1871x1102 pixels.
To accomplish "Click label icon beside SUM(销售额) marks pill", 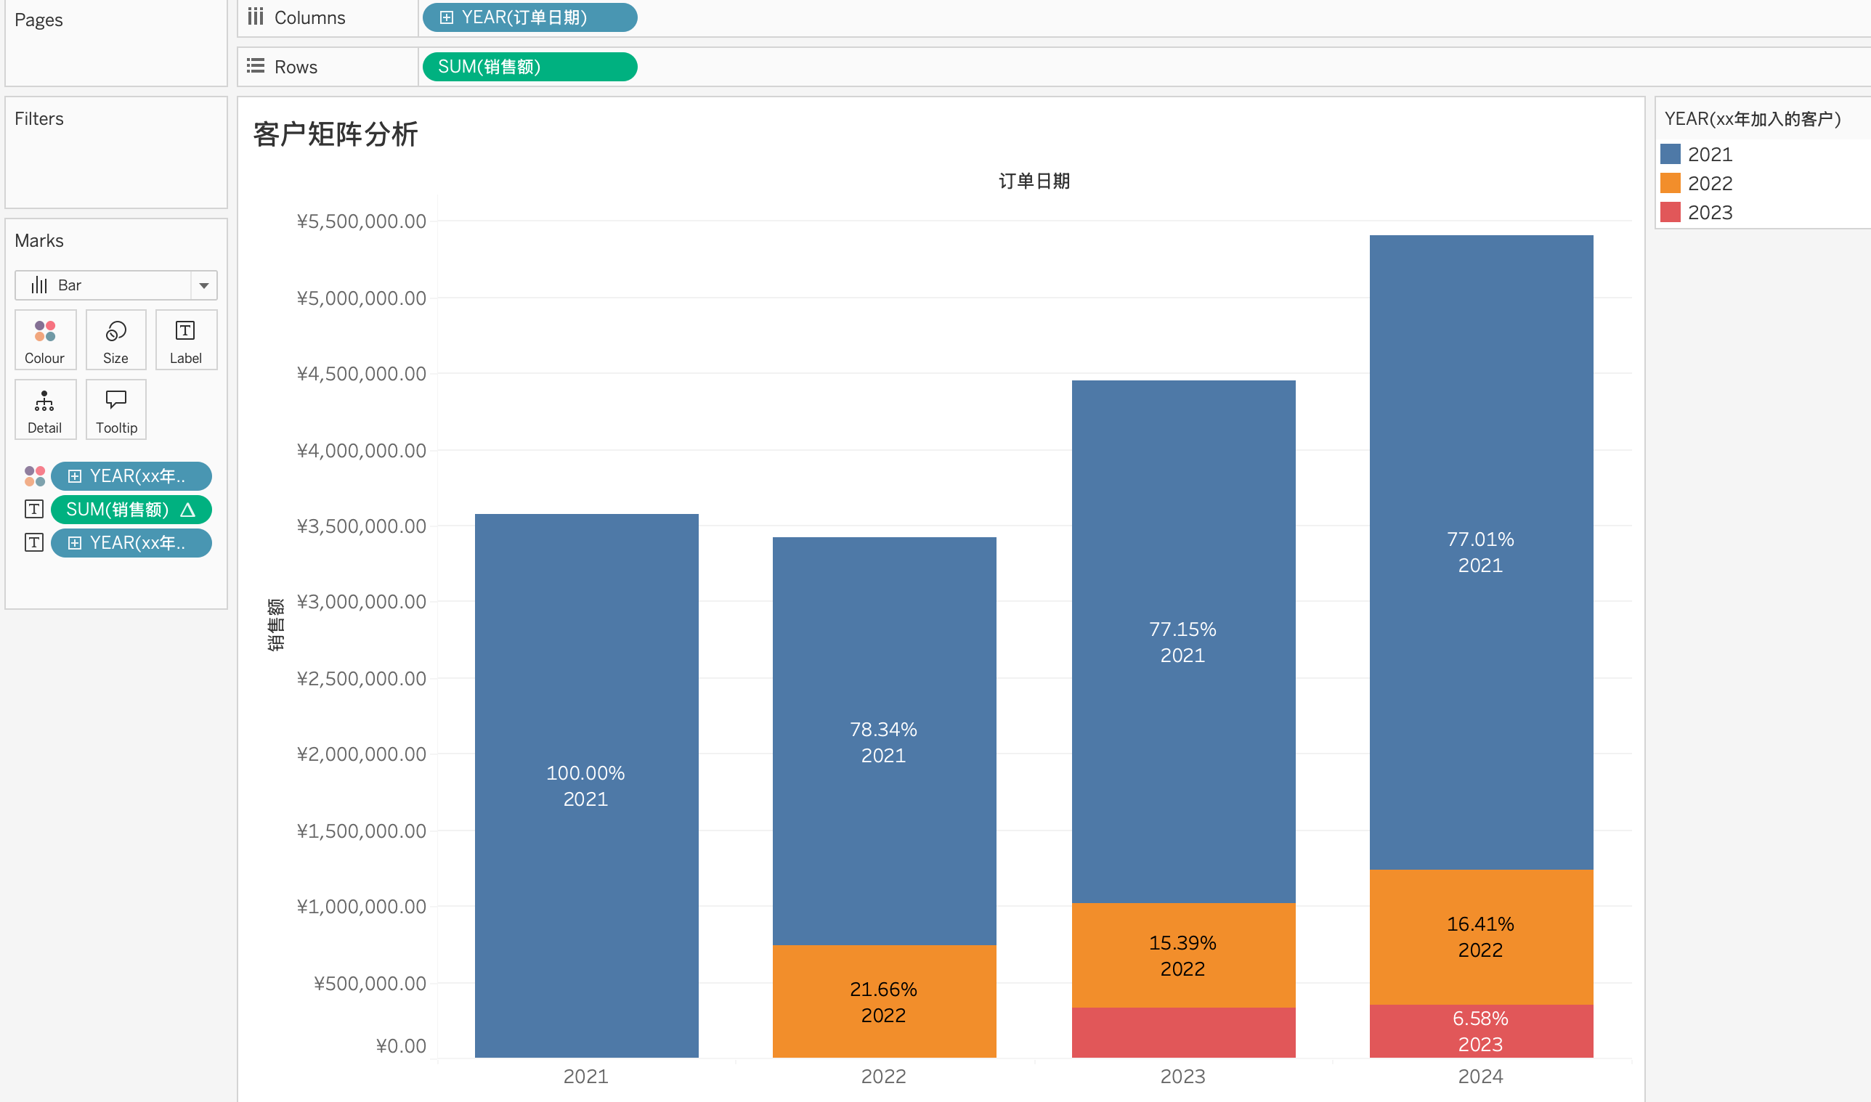I will [34, 510].
